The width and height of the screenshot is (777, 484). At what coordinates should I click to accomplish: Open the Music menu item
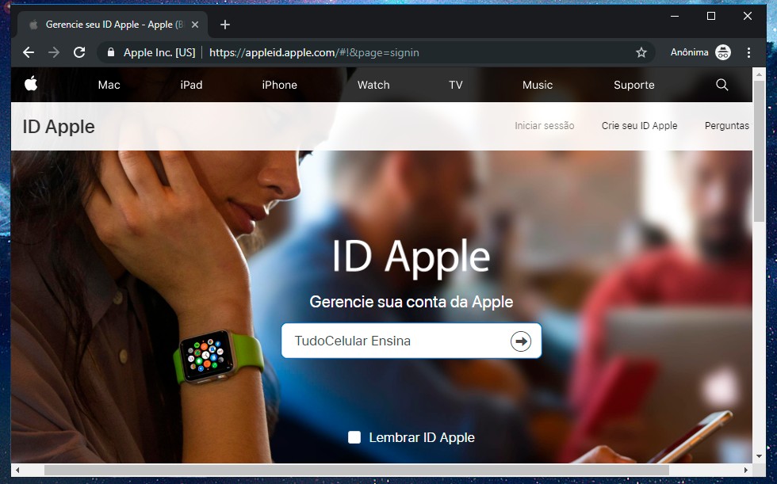[538, 85]
